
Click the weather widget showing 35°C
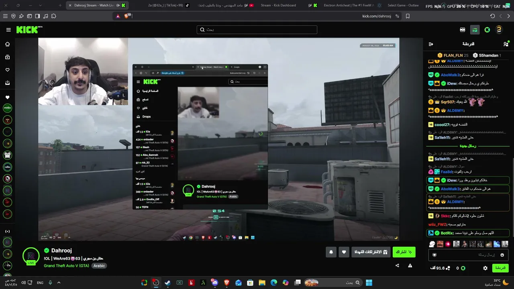[x=496, y=283]
